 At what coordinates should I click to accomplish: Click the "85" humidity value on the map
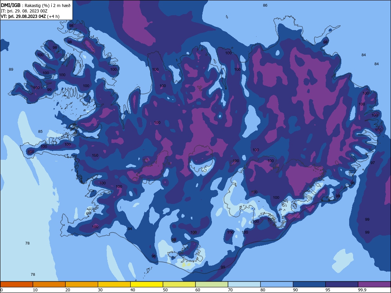point(40,131)
